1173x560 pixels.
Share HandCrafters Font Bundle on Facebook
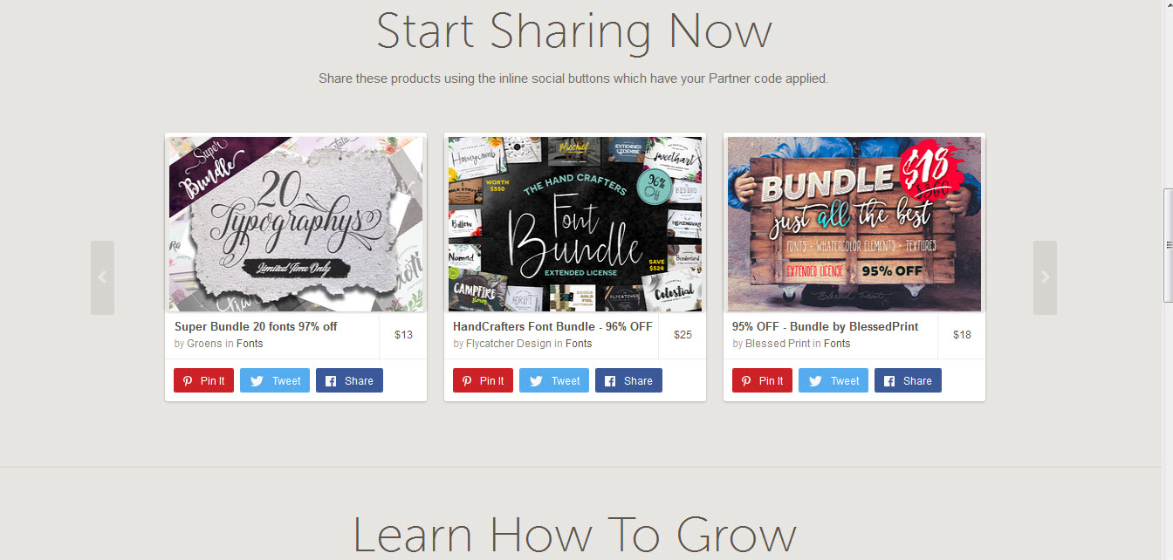pyautogui.click(x=628, y=380)
